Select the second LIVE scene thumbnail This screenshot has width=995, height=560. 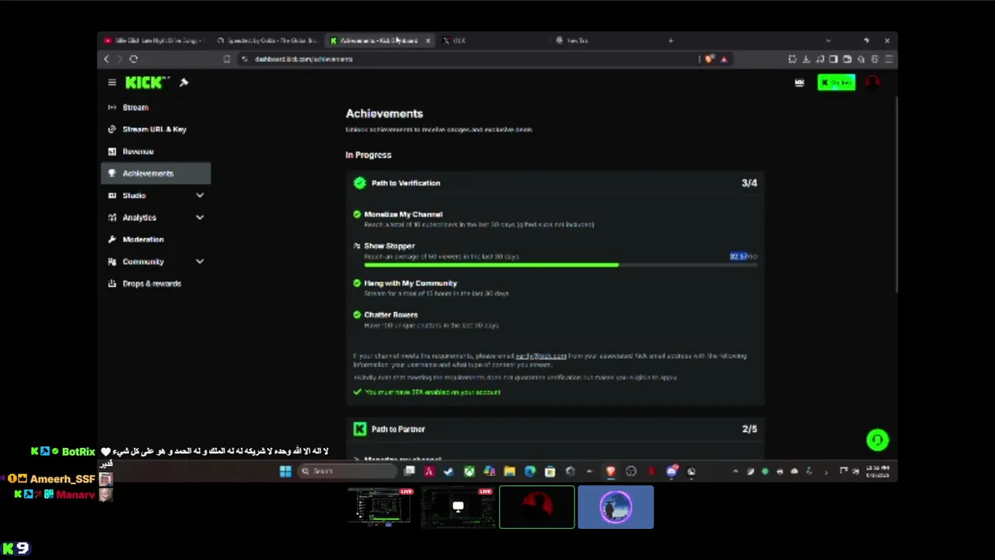tap(458, 507)
